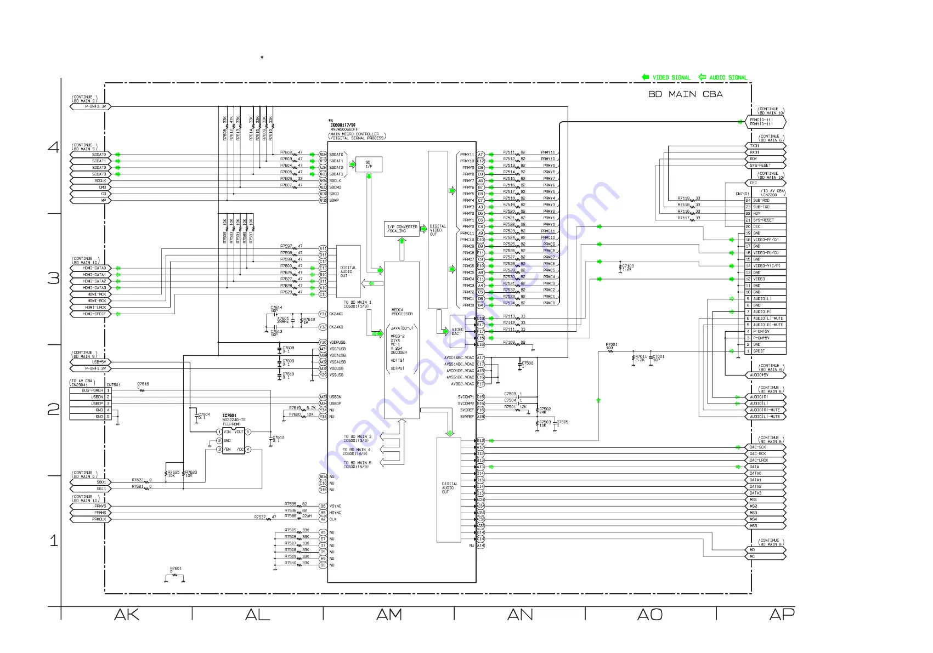Click the BUS-POWER pin 1 of CN7601
This screenshot has width=933, height=653.
[91, 390]
